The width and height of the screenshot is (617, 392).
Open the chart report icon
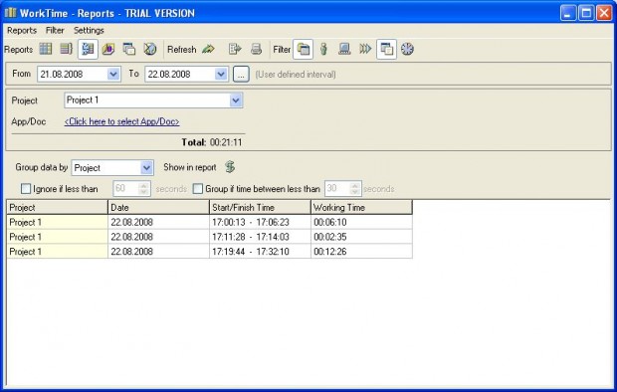point(108,49)
